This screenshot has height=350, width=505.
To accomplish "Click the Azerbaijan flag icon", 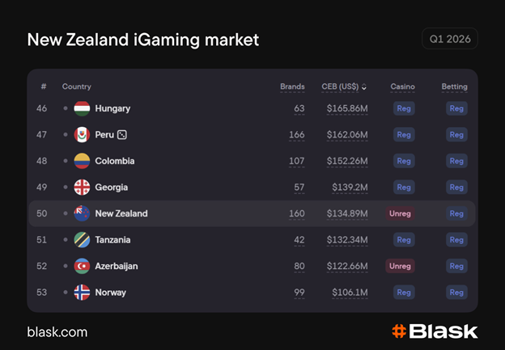I will (x=82, y=266).
